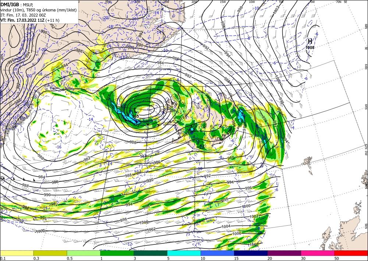
Task: Click the navy 15–20 legend color band
Action: [251, 253]
